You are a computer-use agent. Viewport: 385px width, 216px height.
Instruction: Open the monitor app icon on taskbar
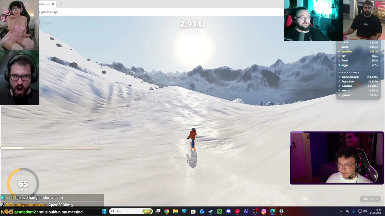tap(184, 211)
